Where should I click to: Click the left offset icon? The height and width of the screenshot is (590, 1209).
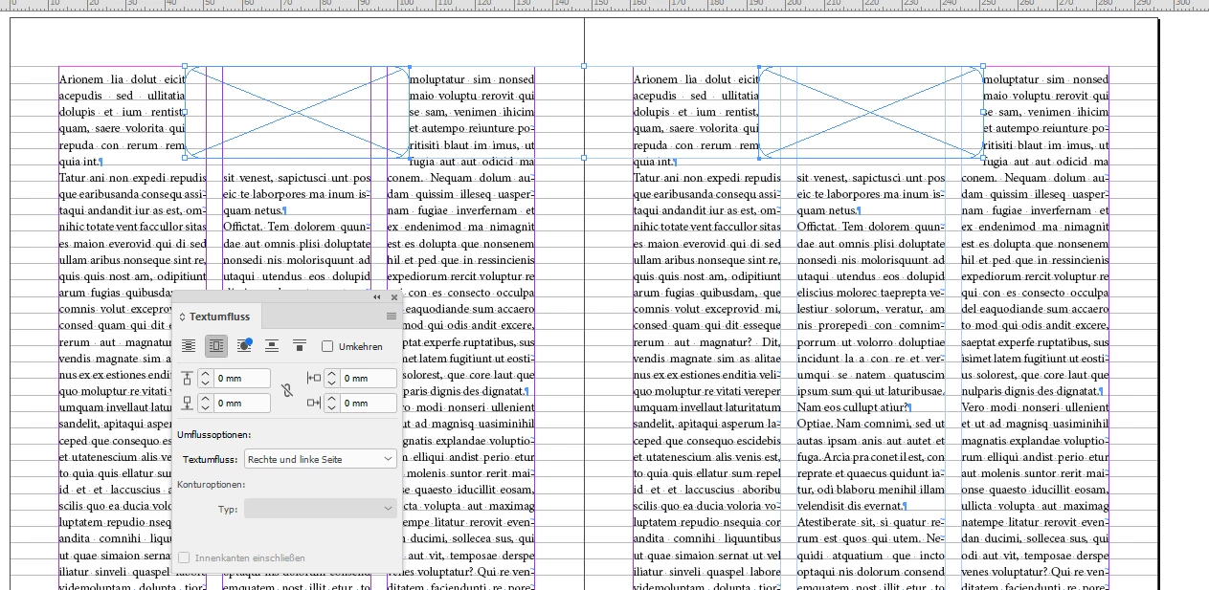314,379
